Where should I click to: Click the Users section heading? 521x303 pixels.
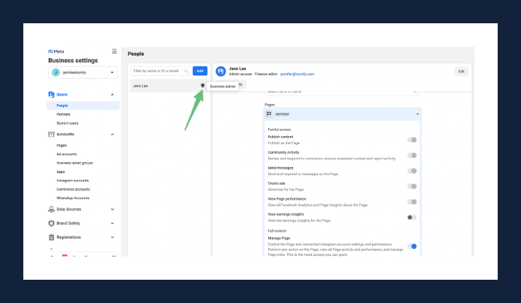point(62,94)
